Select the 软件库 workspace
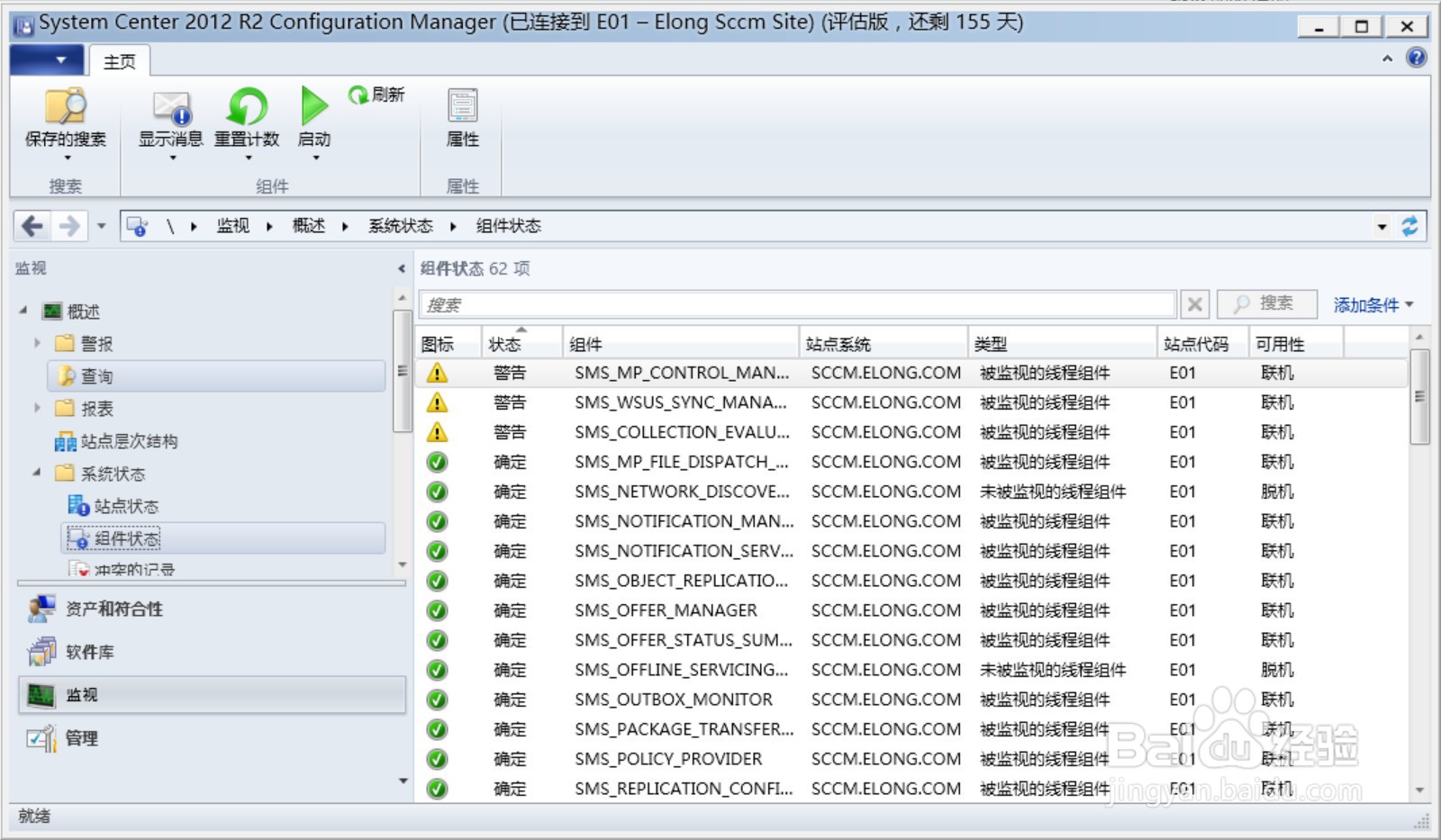 [212, 653]
